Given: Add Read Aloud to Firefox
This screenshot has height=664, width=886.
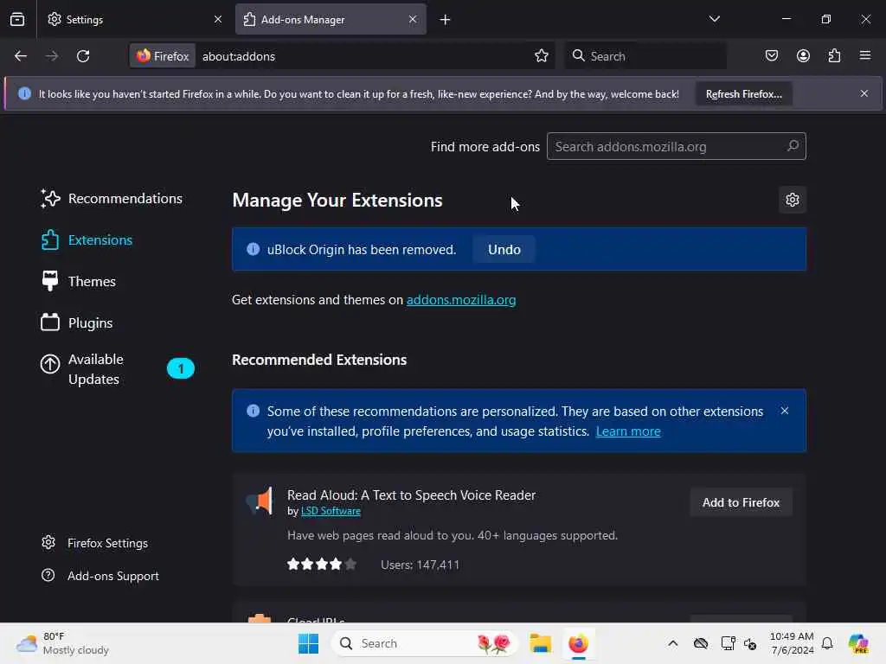Looking at the screenshot, I should tap(741, 502).
